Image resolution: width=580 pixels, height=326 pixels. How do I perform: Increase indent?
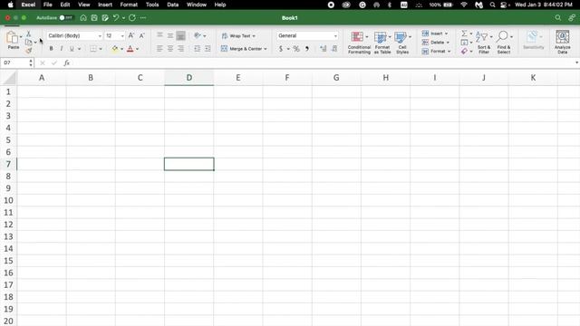pyautogui.click(x=208, y=48)
